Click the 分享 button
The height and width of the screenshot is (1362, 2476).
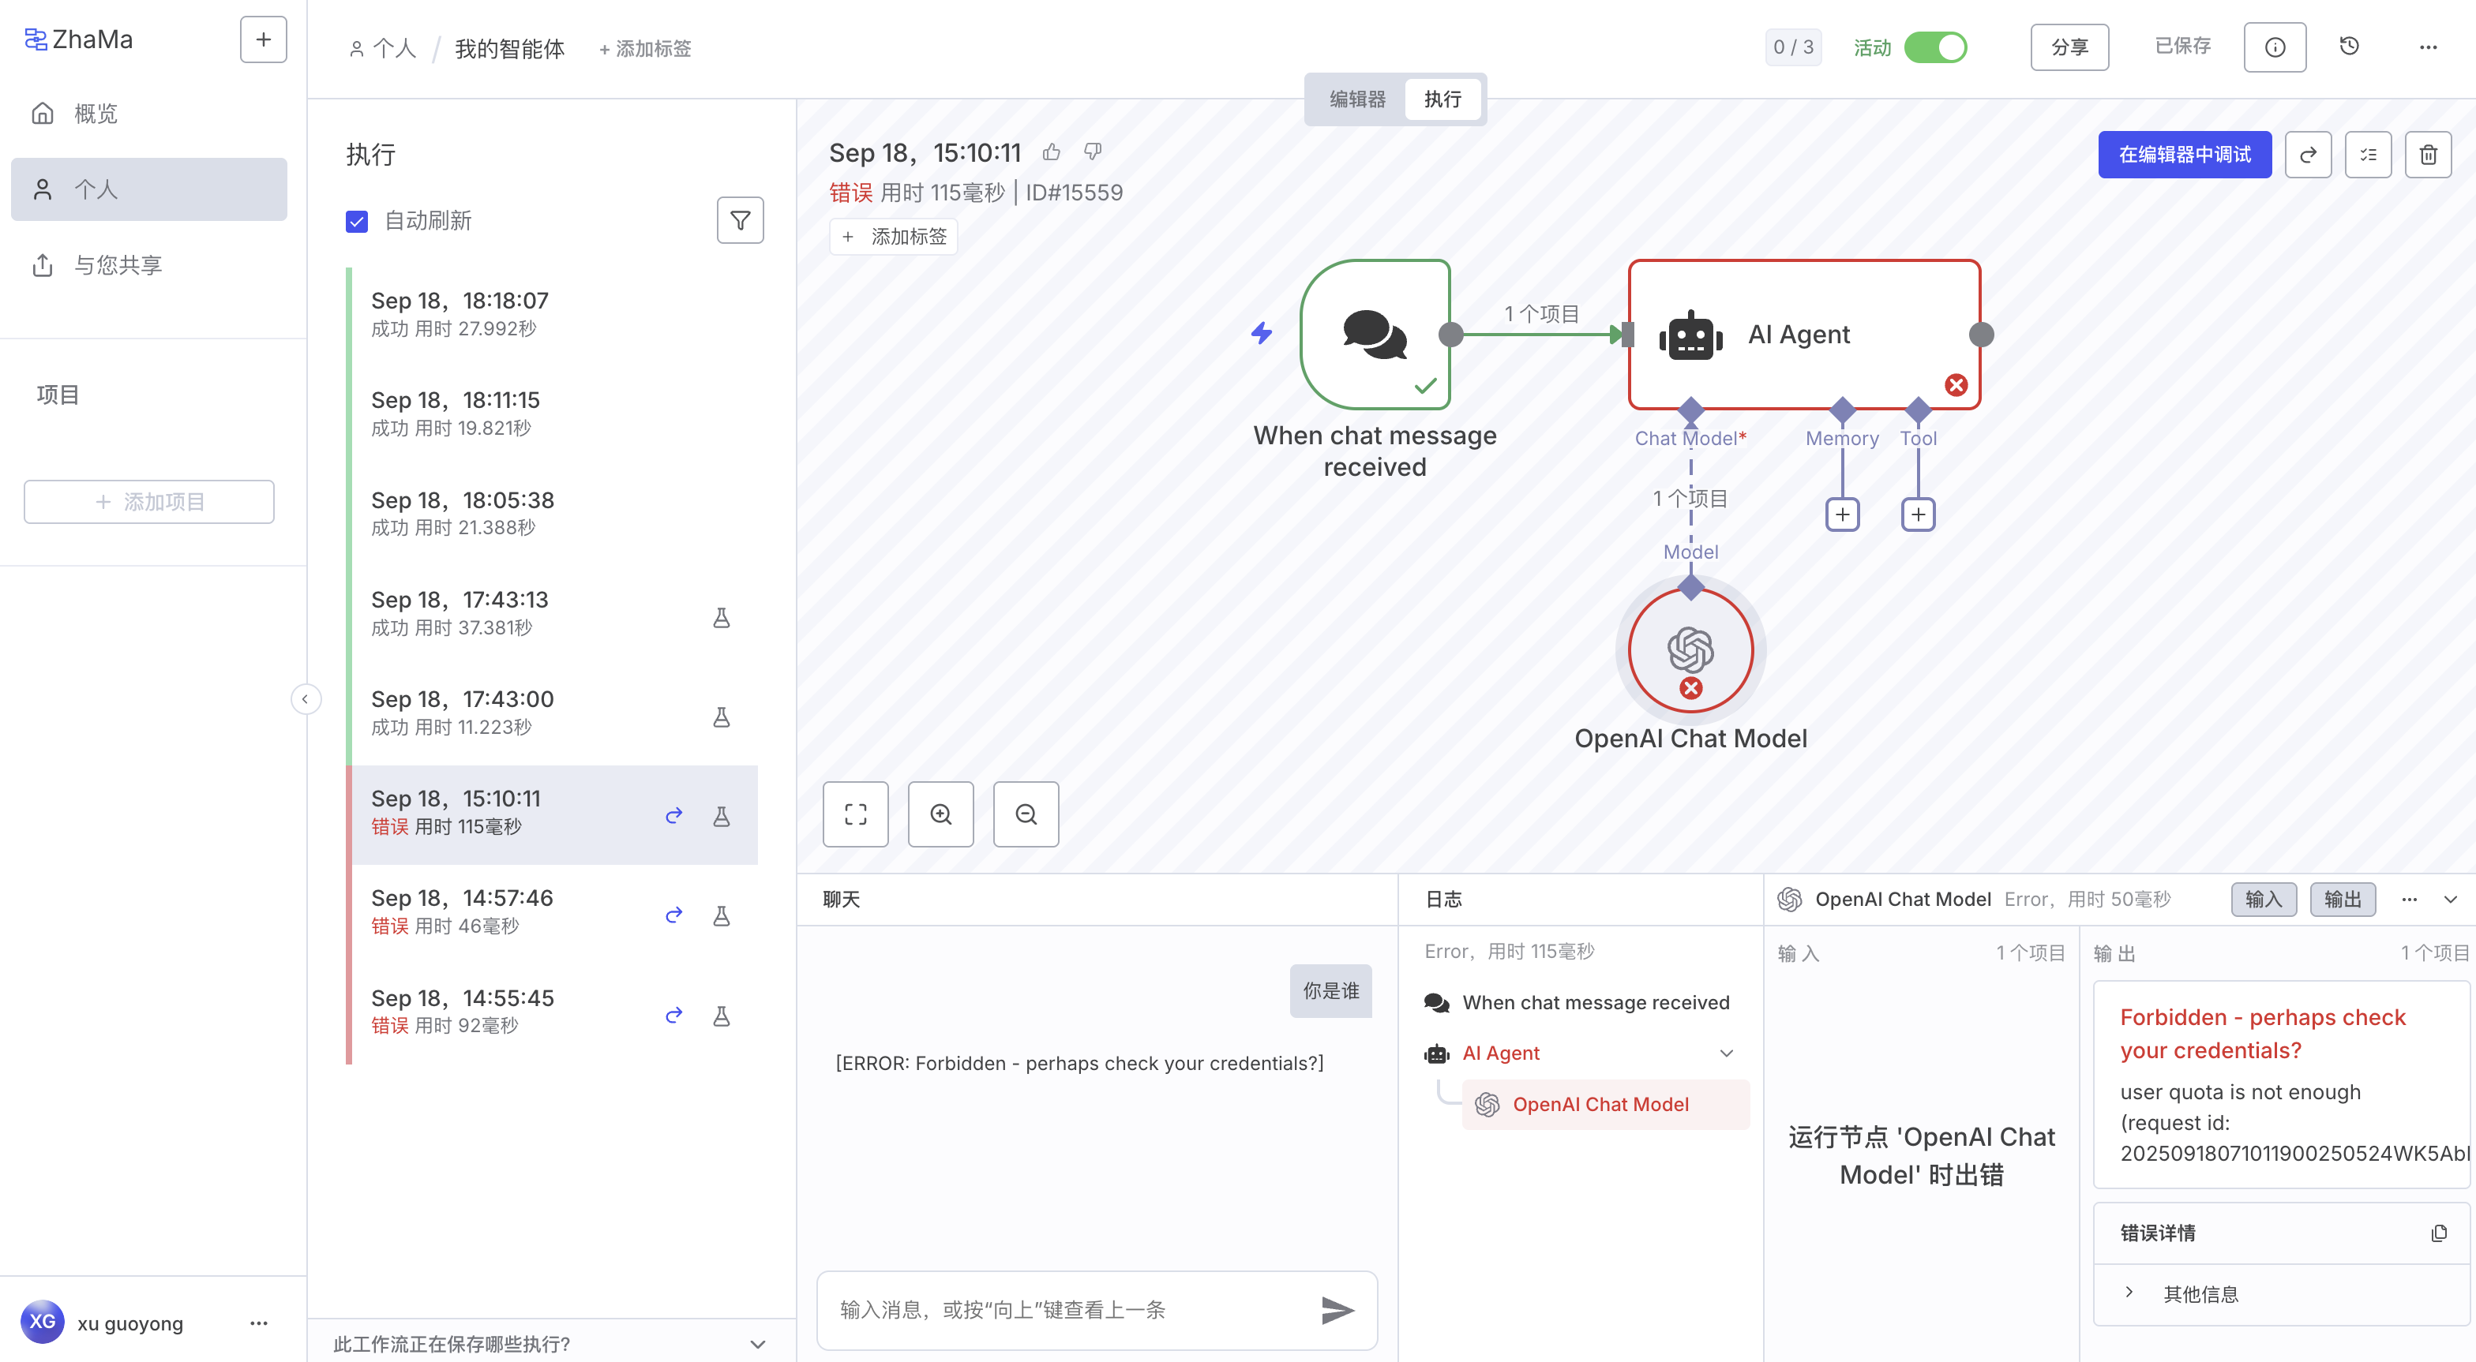click(2069, 47)
